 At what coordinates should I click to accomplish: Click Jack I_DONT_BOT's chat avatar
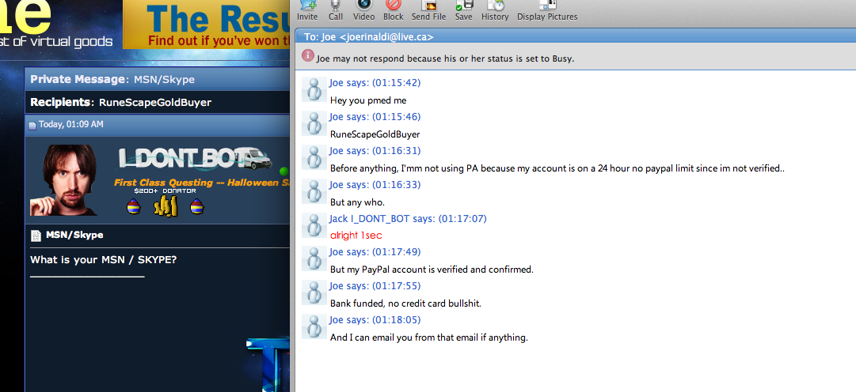(x=314, y=225)
